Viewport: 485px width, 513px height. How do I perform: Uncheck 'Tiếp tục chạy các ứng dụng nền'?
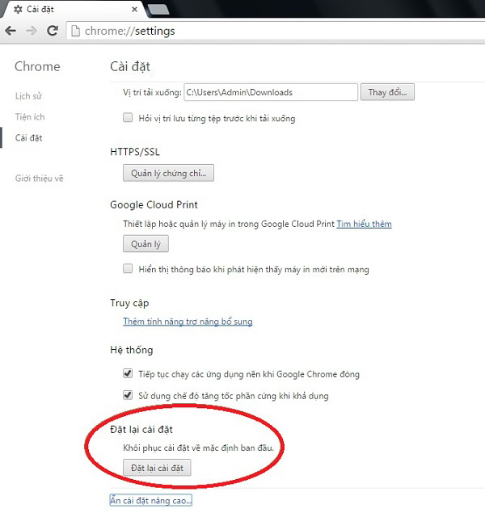point(128,374)
